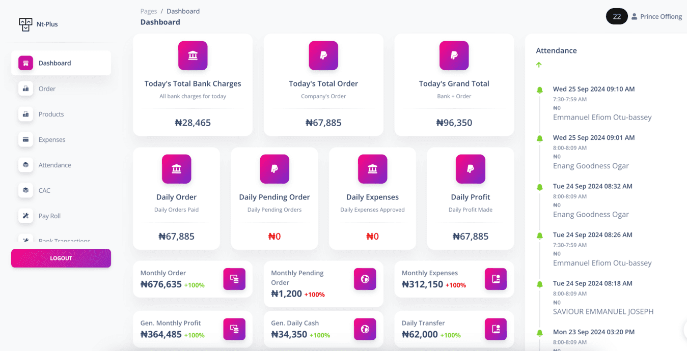687x351 pixels.
Task: Click the ₦364,485 monthly profit amount
Action: coord(161,335)
